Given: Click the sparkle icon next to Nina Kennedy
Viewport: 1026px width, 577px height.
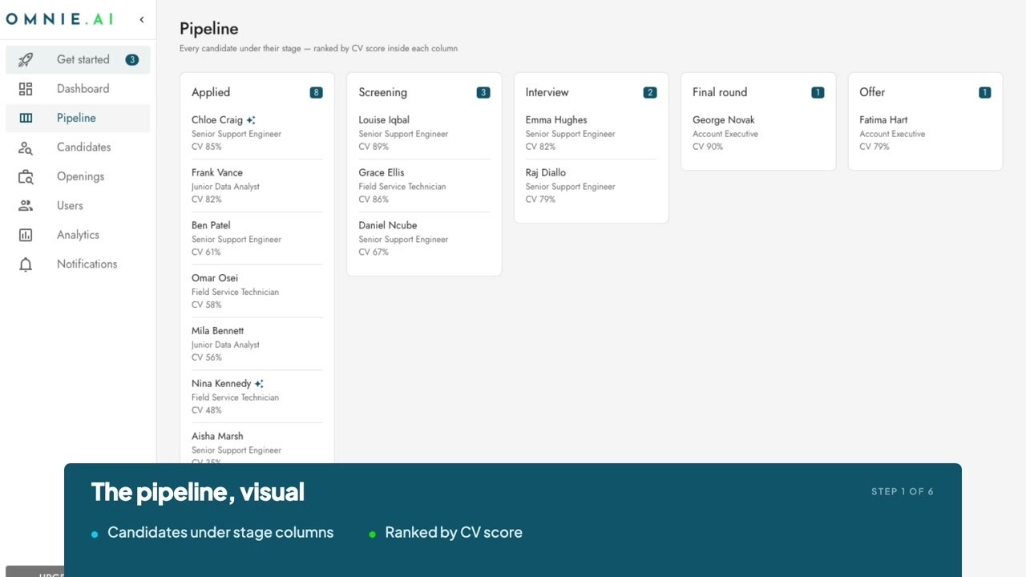Looking at the screenshot, I should pyautogui.click(x=259, y=384).
